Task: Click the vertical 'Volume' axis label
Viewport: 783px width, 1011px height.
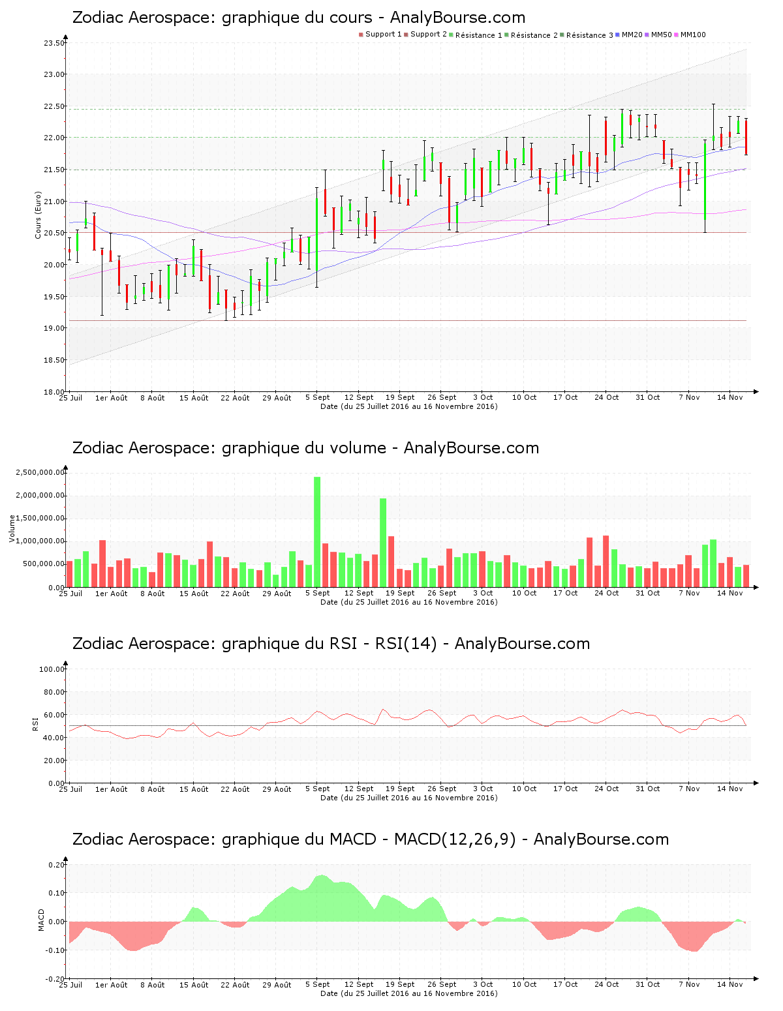Action: [12, 528]
